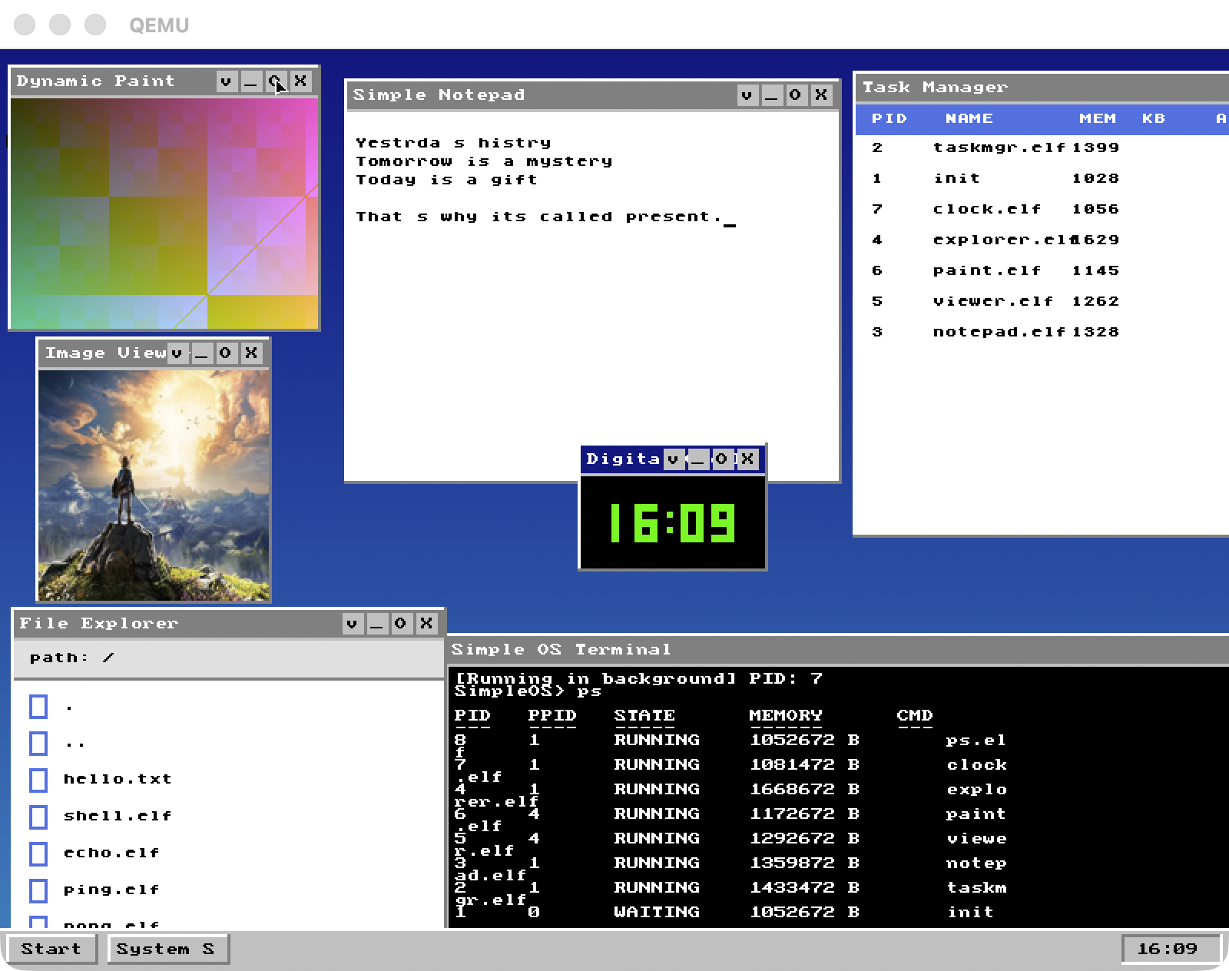Minimize the Dynamic Paint window

tap(250, 81)
